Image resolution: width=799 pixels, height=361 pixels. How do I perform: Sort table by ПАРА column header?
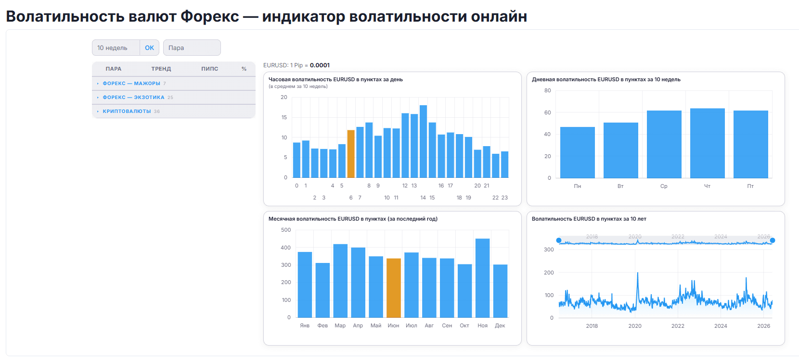(114, 69)
